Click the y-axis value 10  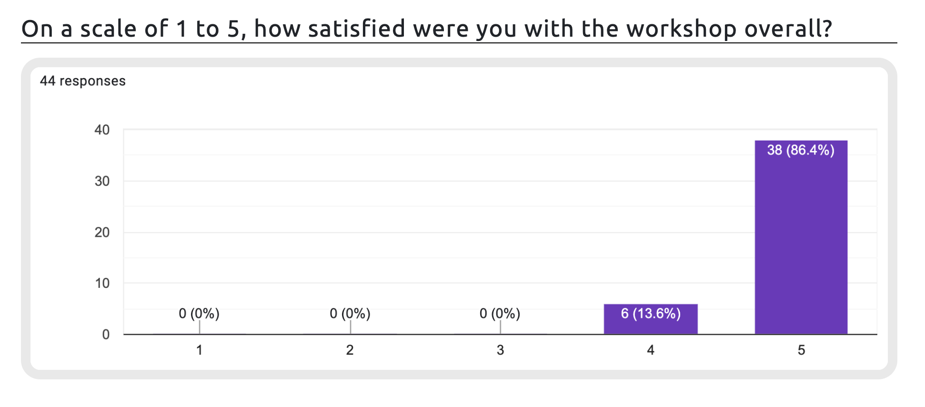pyautogui.click(x=102, y=284)
